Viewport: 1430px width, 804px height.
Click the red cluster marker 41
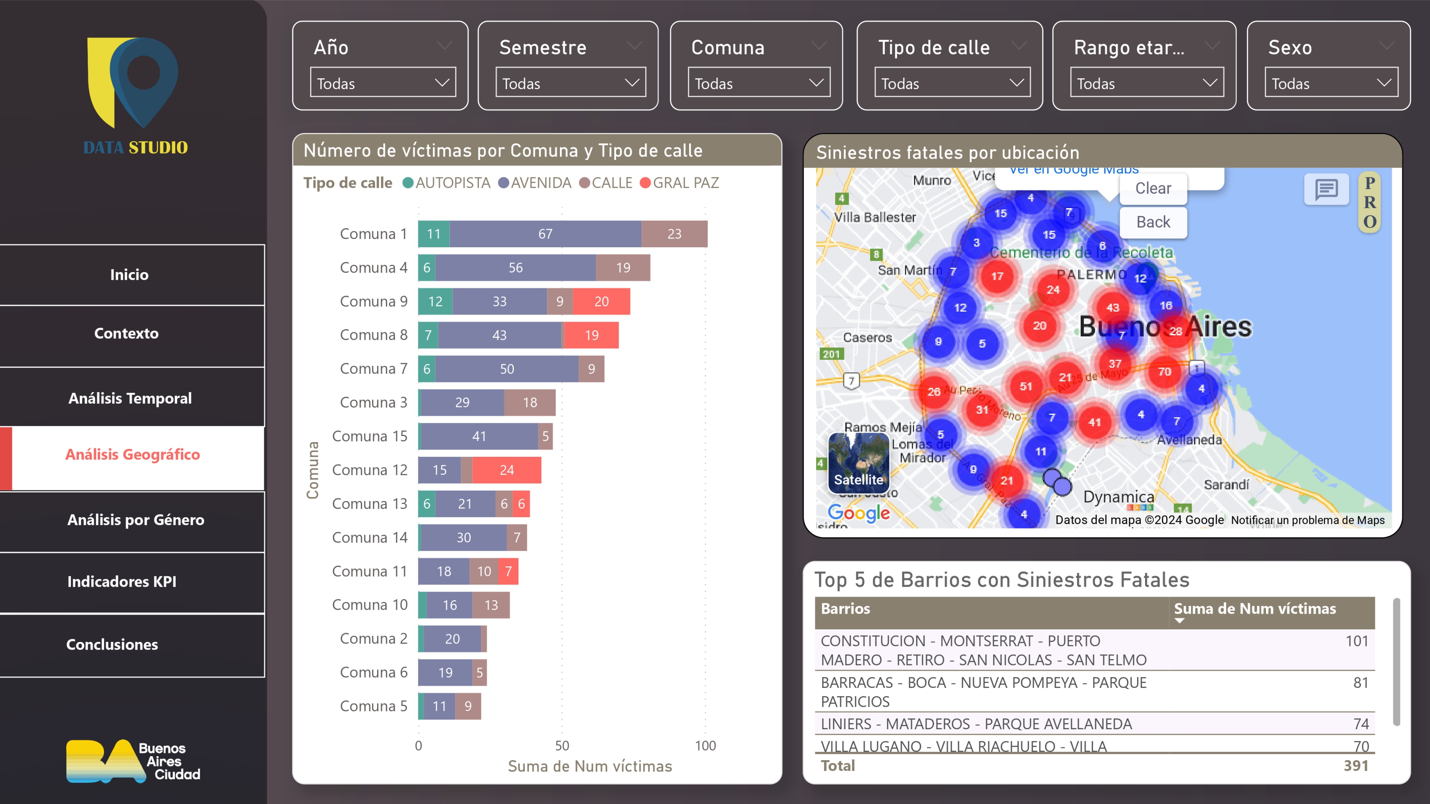pyautogui.click(x=1094, y=422)
